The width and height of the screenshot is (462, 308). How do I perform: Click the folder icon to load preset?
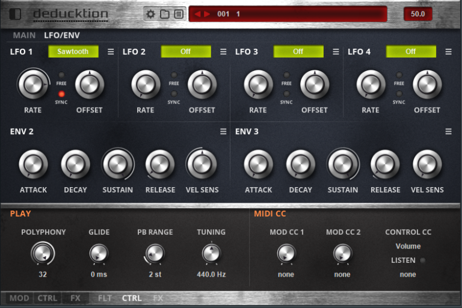point(164,14)
